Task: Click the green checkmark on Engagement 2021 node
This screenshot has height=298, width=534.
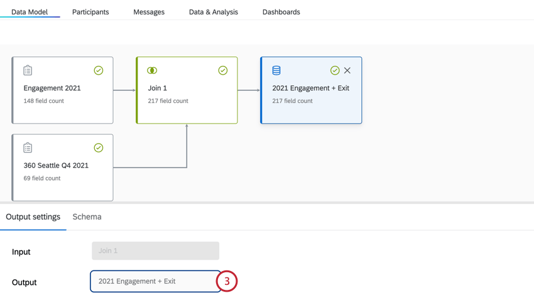Action: click(x=99, y=70)
